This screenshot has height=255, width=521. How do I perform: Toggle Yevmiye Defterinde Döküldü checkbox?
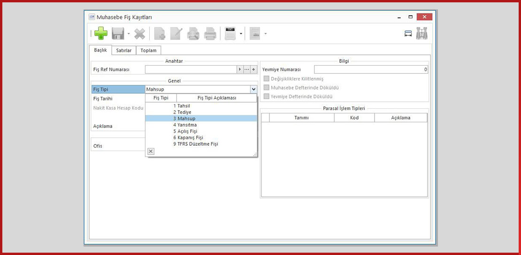266,96
